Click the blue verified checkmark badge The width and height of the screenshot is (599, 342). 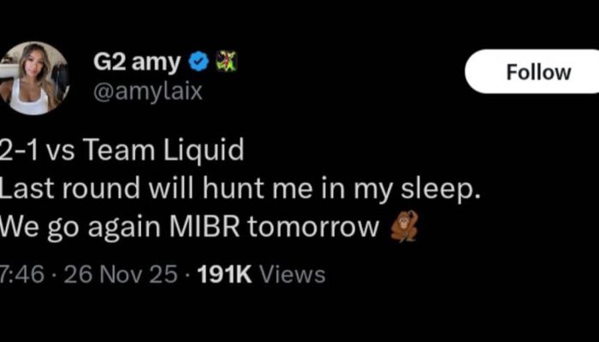pos(199,61)
